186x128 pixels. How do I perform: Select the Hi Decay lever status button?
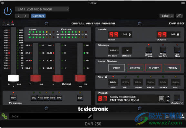154,68
